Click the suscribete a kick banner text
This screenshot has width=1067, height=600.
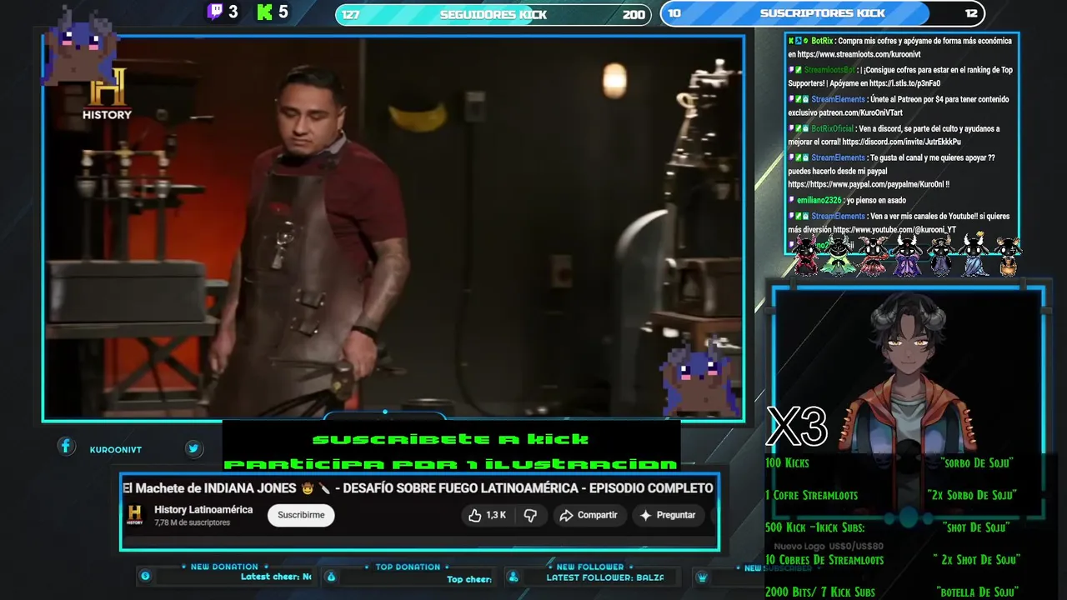coord(451,439)
